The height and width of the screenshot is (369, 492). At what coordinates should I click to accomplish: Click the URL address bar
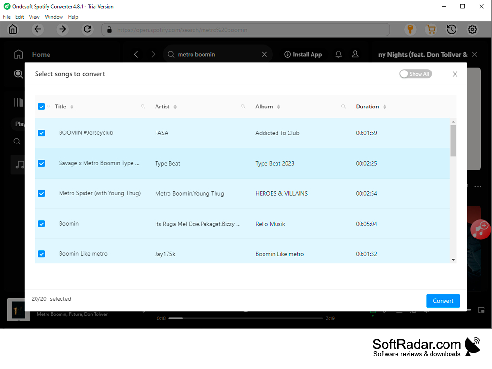coord(246,30)
